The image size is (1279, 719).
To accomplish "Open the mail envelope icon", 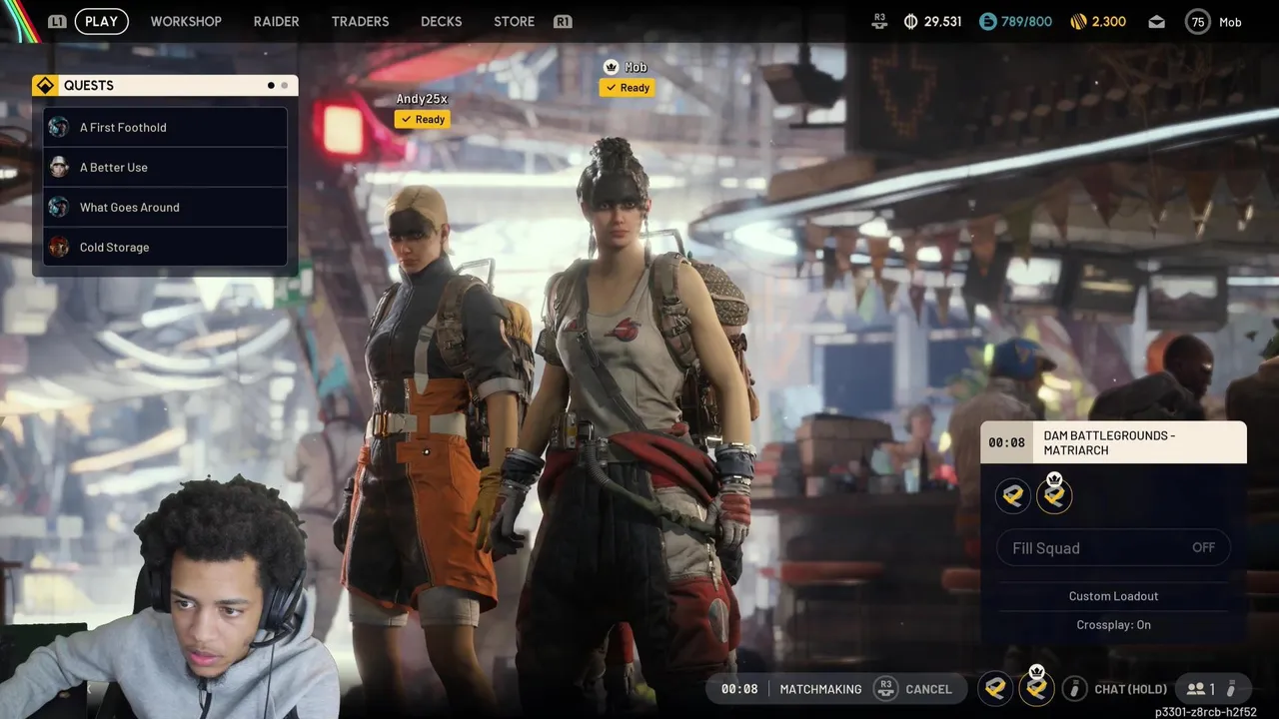I will click(1156, 21).
